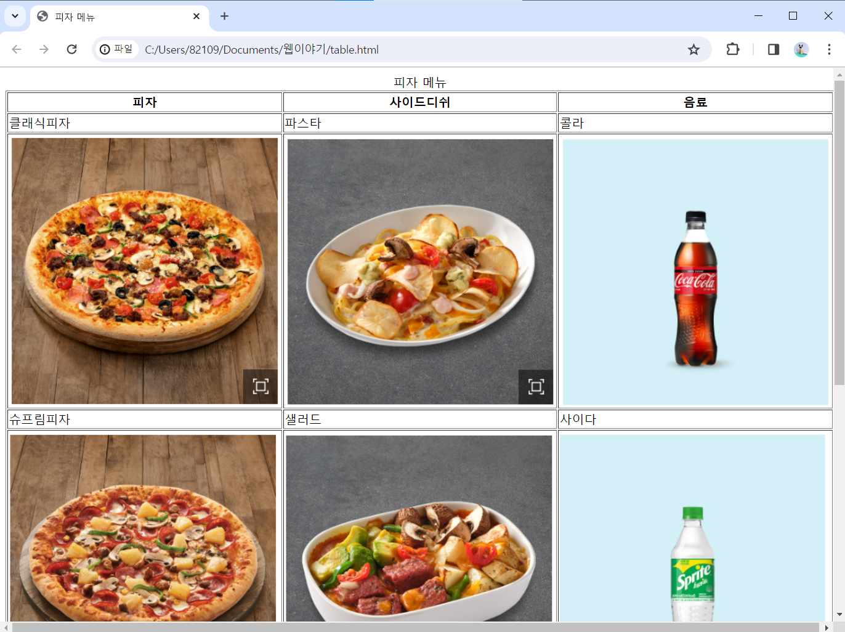Click the 사이드디쉬 column header
The image size is (845, 632).
[x=420, y=102]
